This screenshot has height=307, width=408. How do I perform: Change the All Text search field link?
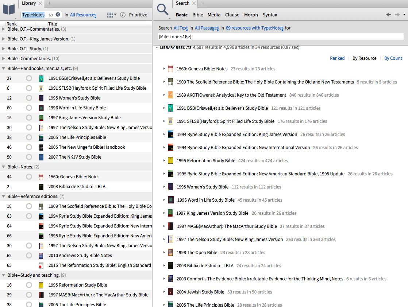(181, 28)
